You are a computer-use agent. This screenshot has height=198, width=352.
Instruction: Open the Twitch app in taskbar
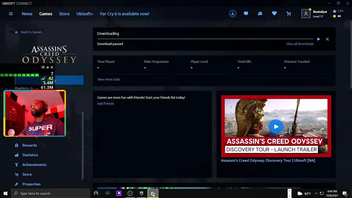click(119, 193)
